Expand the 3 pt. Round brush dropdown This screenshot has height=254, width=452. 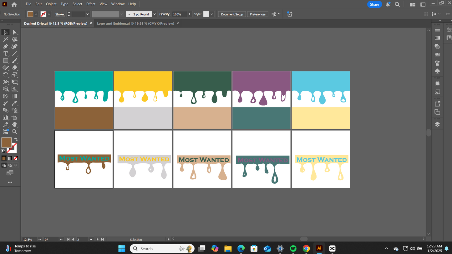(x=155, y=14)
